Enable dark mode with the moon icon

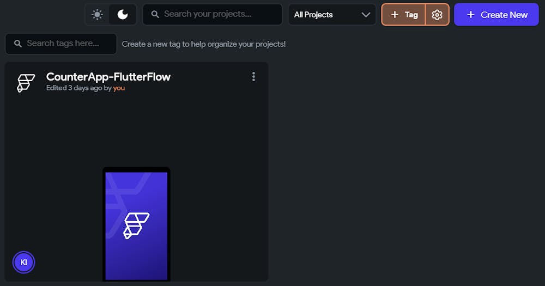(x=123, y=15)
